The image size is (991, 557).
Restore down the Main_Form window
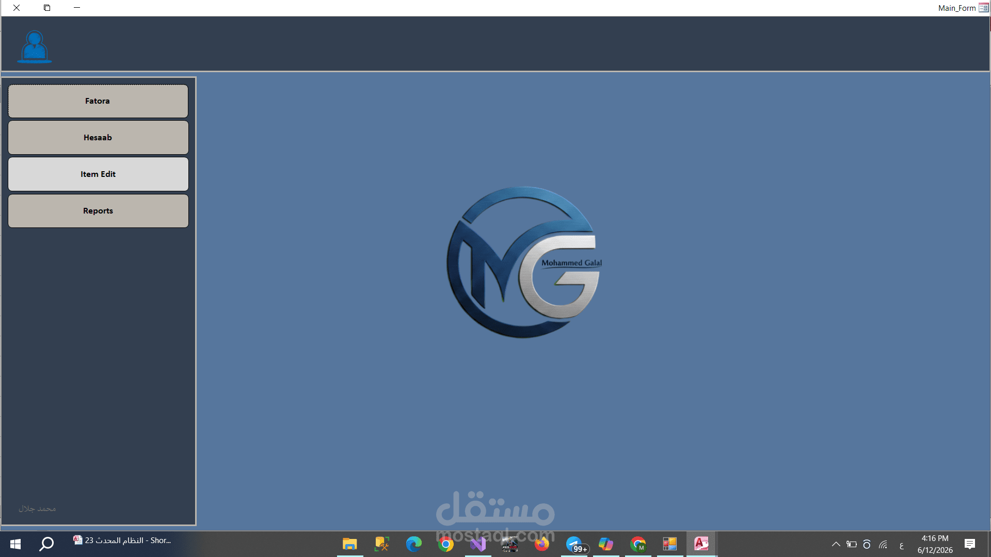click(x=47, y=8)
